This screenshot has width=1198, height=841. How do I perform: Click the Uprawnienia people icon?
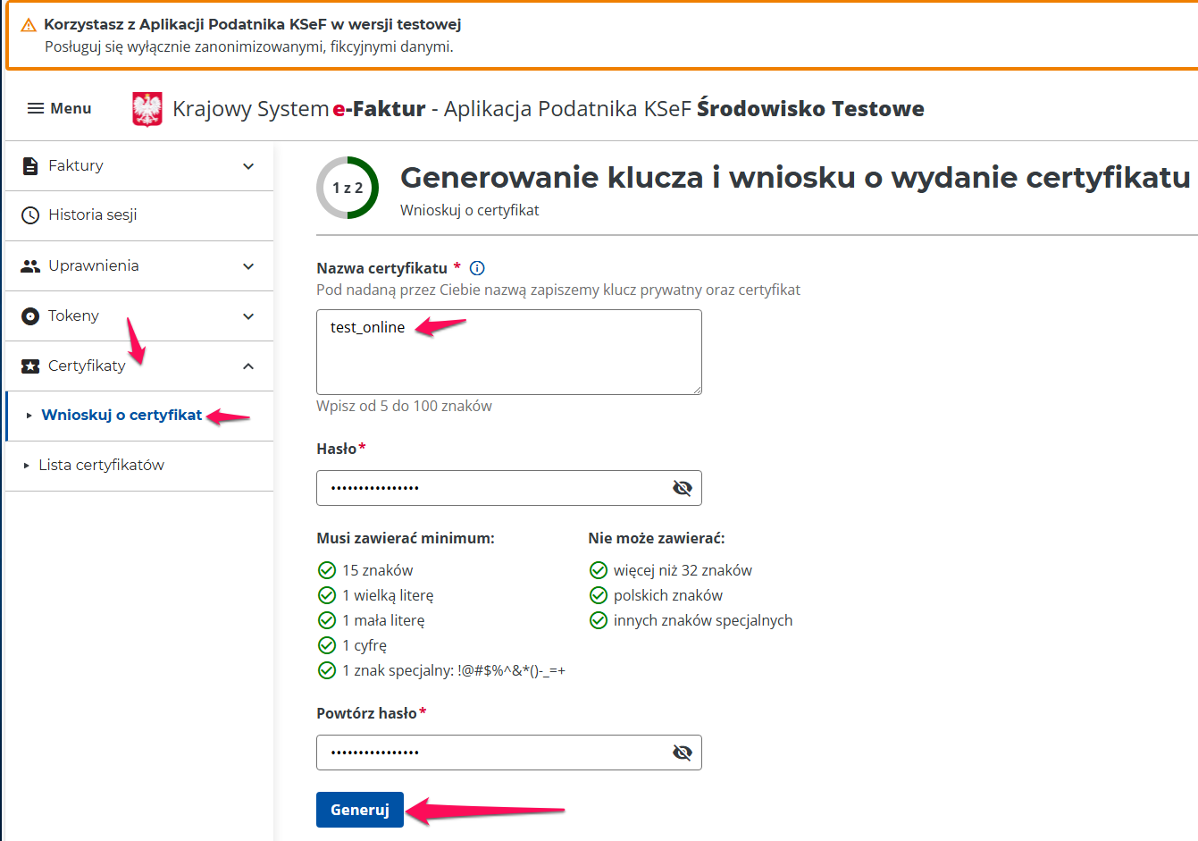click(x=30, y=266)
